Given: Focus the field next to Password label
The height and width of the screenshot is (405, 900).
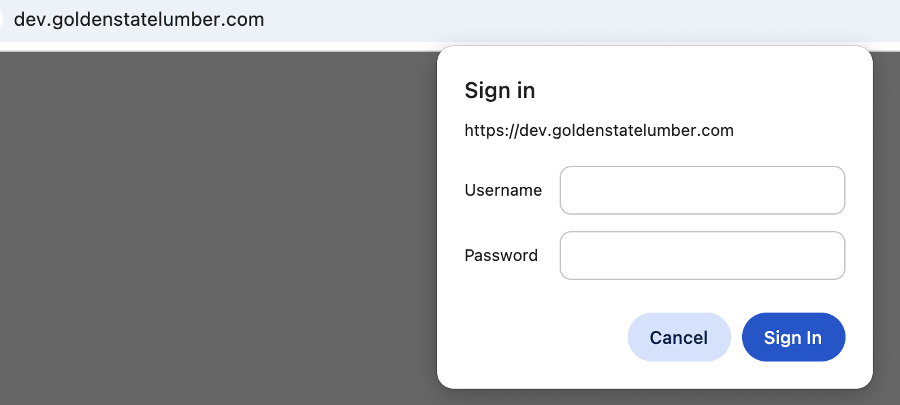Looking at the screenshot, I should tap(702, 256).
